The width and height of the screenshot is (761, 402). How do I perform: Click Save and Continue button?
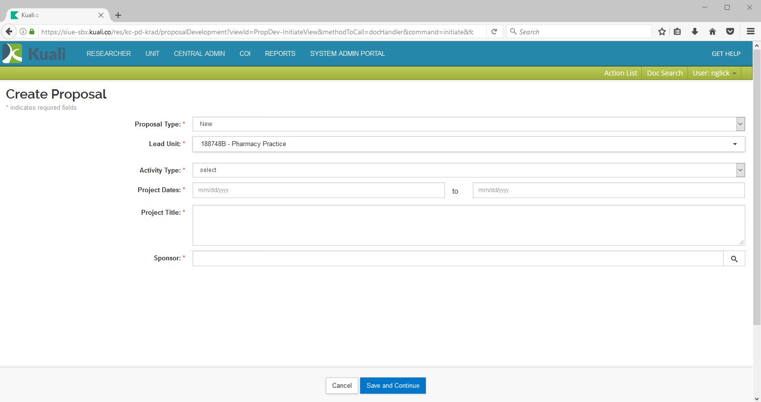393,385
